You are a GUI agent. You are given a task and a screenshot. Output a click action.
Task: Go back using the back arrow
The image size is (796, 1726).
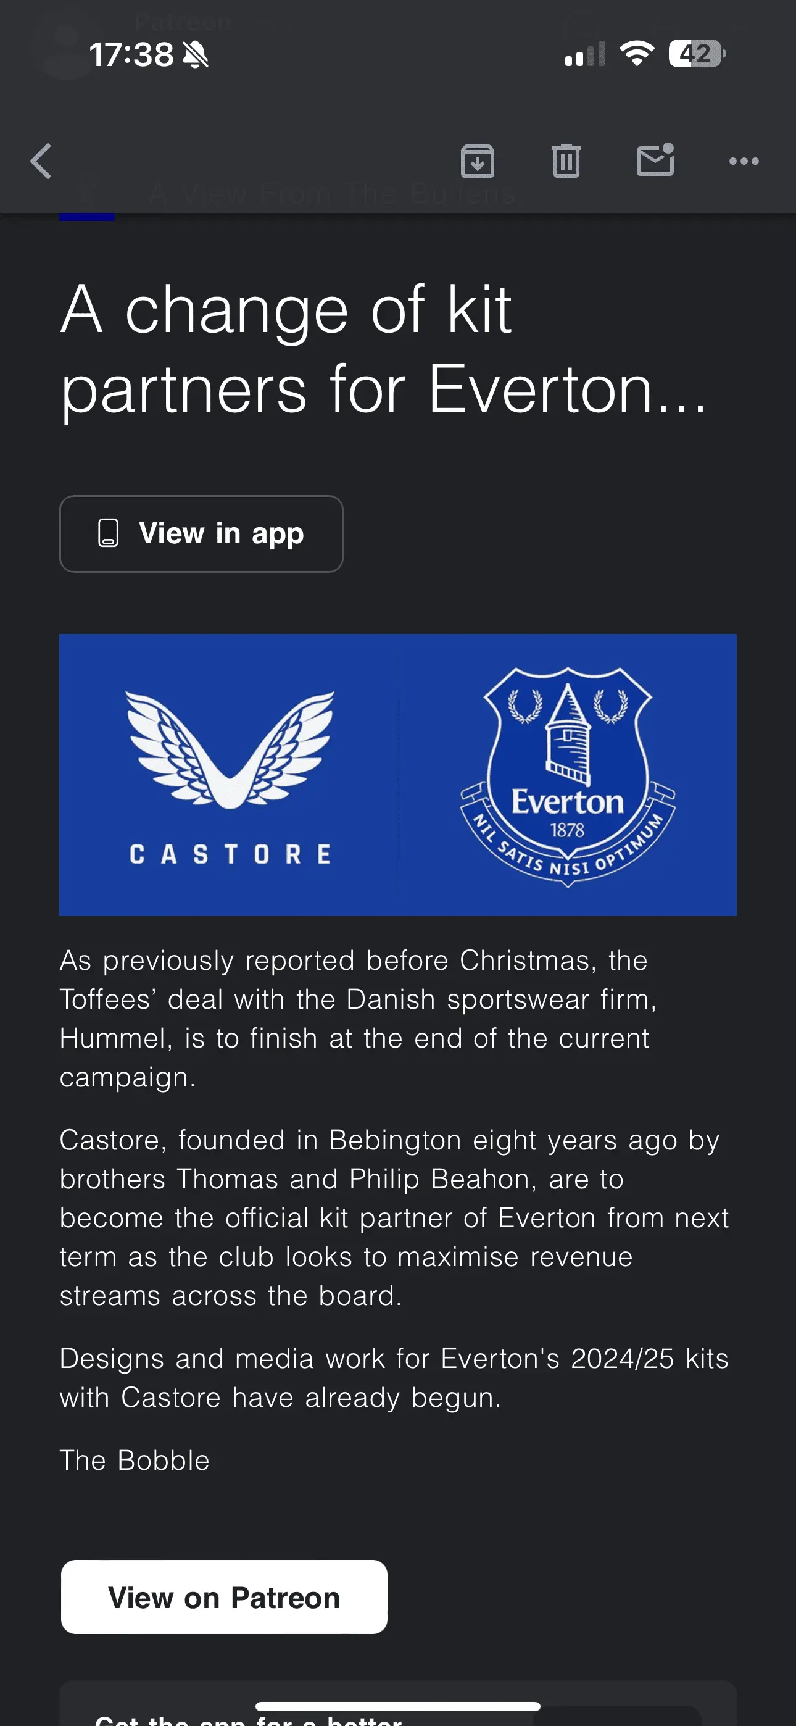coord(41,162)
